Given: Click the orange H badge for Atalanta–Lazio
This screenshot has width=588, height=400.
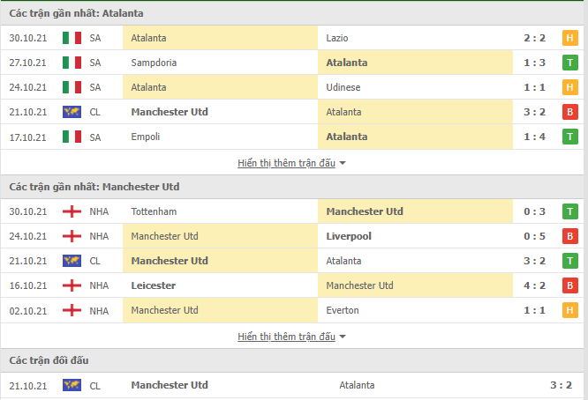Looking at the screenshot, I should pos(570,38).
